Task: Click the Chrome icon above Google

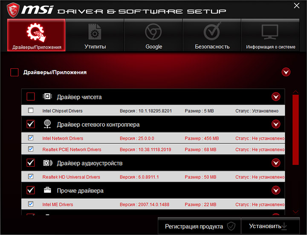Action: pyautogui.click(x=153, y=32)
